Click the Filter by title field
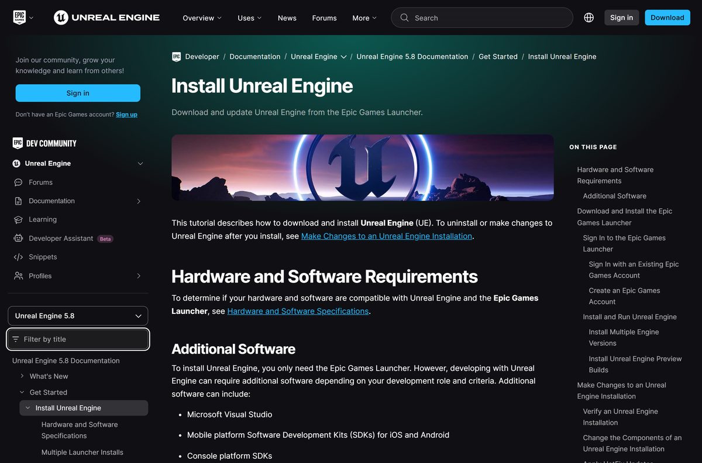The width and height of the screenshot is (702, 463). click(78, 339)
